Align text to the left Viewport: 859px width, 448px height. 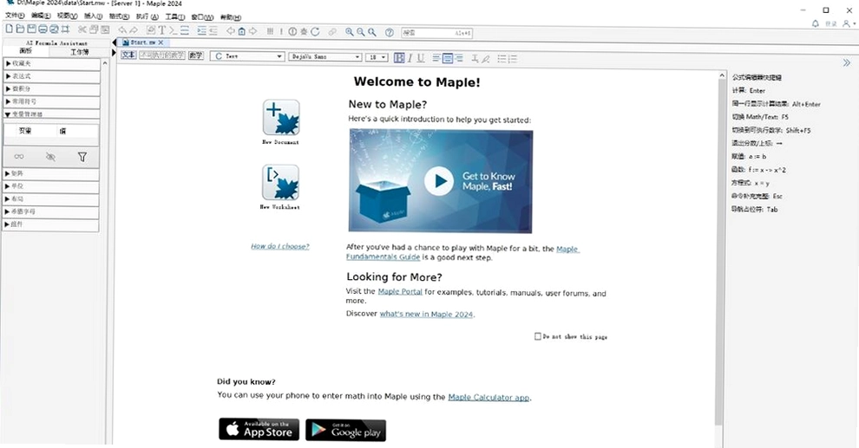436,57
